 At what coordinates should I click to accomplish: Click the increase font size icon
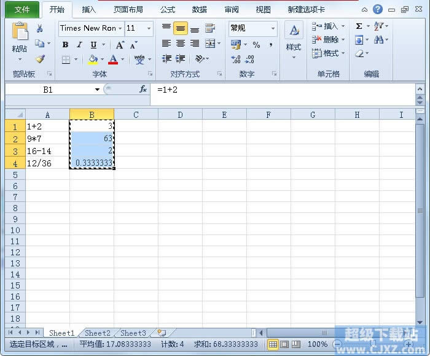pyautogui.click(x=120, y=45)
